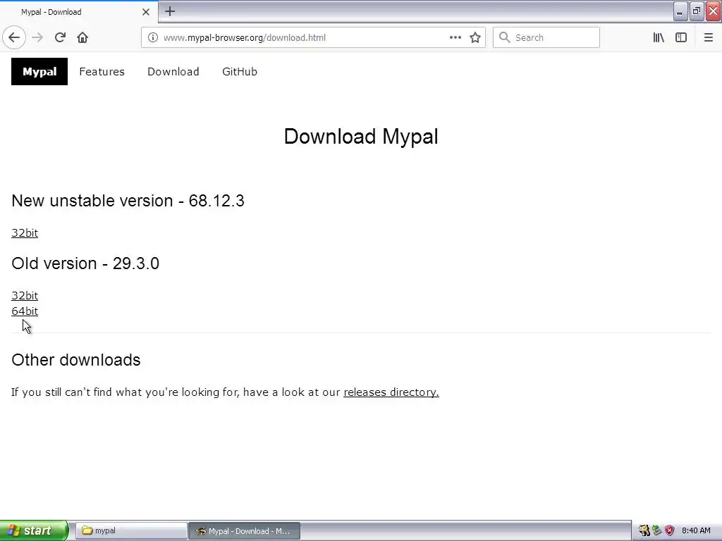Go back to the previous page
The height and width of the screenshot is (541, 722).
14,37
